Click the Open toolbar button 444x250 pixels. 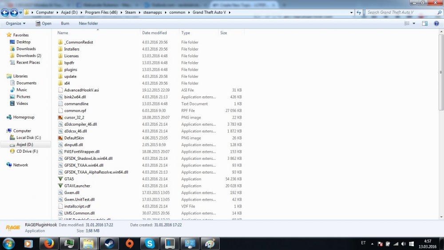[x=44, y=24]
